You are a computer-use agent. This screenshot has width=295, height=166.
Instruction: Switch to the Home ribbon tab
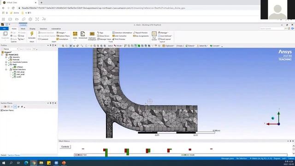click(x=14, y=29)
